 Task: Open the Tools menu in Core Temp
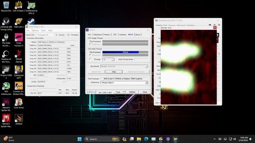coord(43,31)
